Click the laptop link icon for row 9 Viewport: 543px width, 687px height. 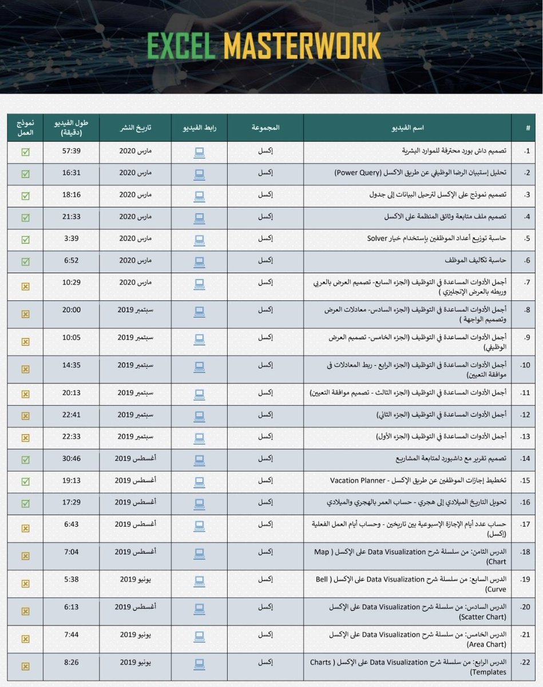pos(199,338)
